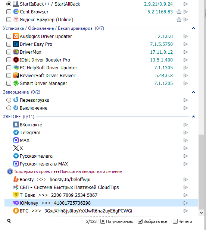Click the search magnifier icon
The width and height of the screenshot is (206, 230).
pos(9,221)
